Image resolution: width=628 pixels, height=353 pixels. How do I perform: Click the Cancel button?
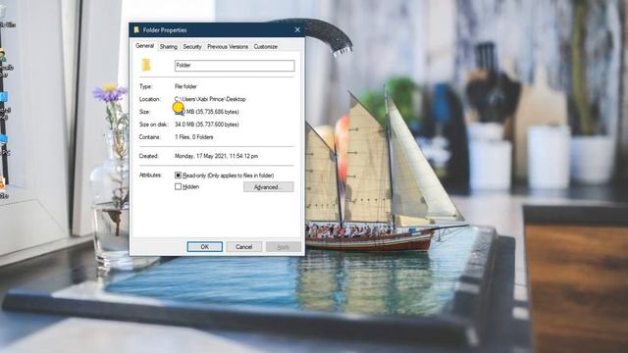tap(244, 247)
